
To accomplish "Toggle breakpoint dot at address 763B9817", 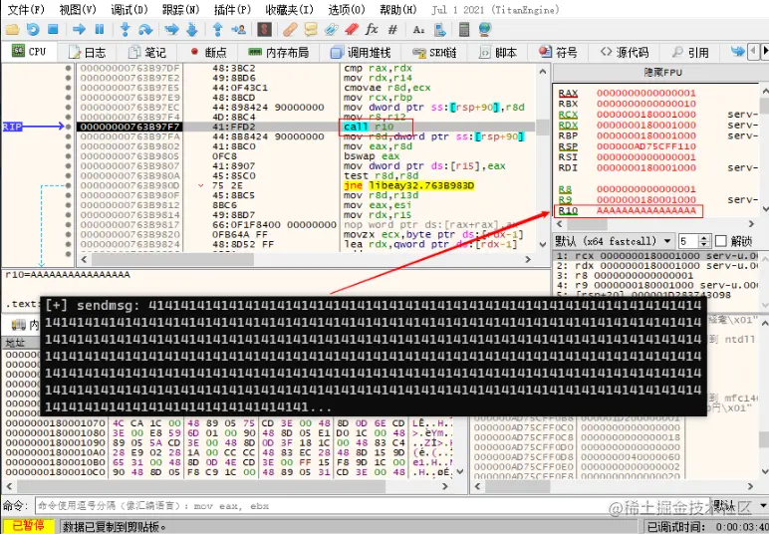I will [68, 225].
